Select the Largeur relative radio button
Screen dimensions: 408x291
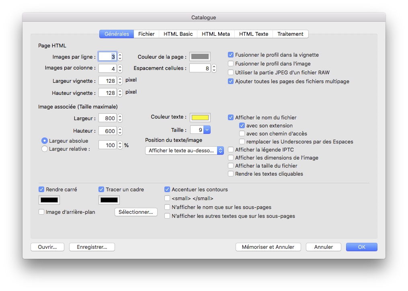point(45,149)
